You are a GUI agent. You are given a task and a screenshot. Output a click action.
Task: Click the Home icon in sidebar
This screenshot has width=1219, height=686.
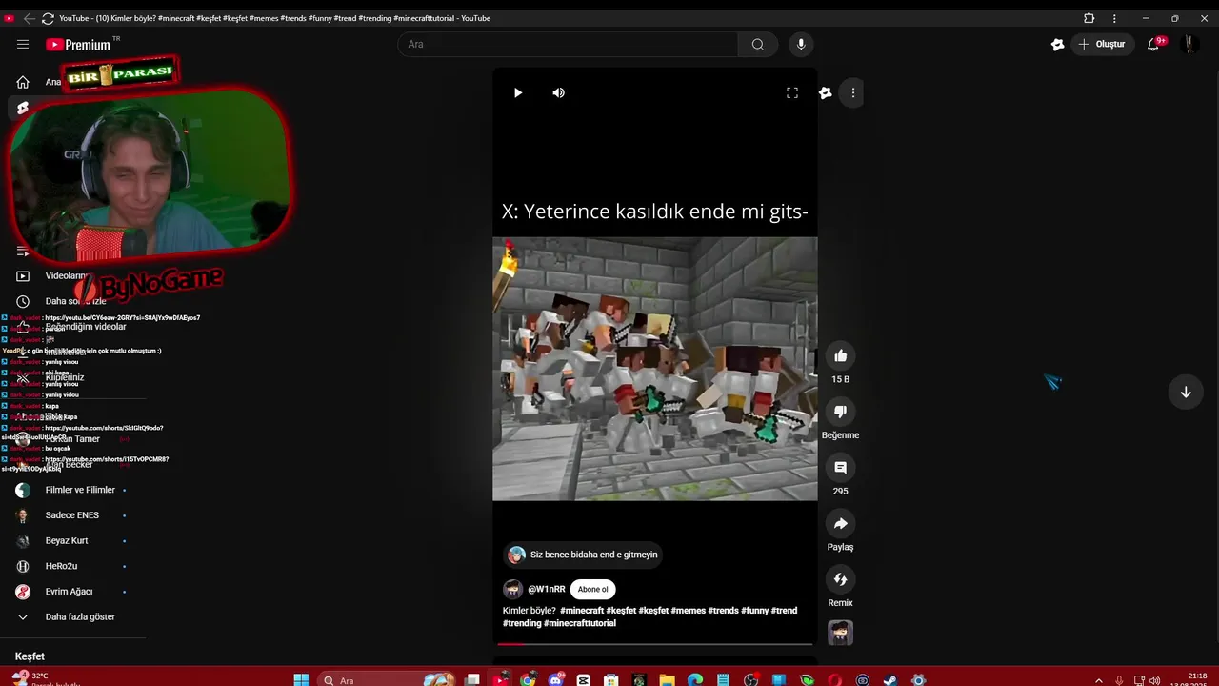tap(23, 82)
